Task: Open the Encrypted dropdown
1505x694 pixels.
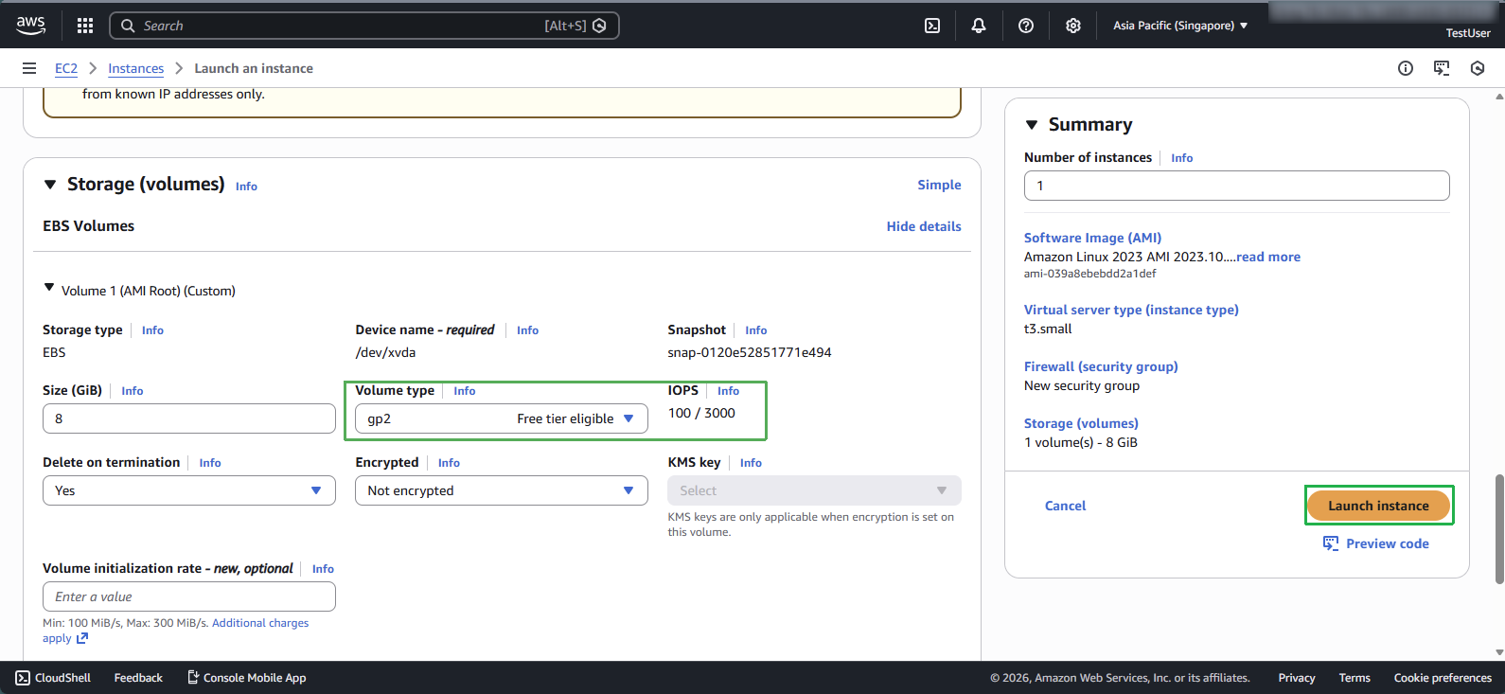Action: tap(501, 490)
